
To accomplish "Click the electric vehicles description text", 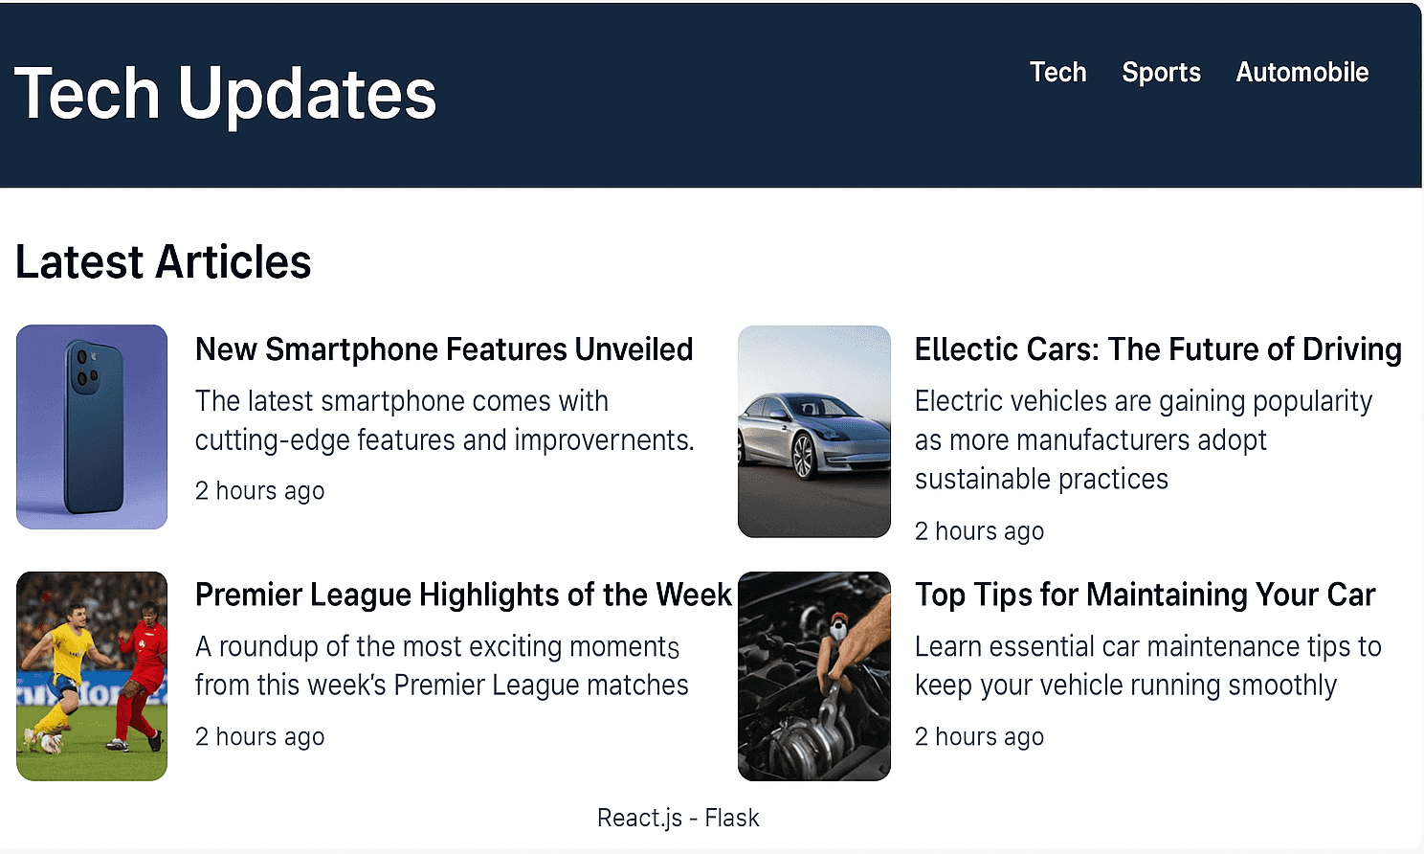I will click(x=1144, y=439).
